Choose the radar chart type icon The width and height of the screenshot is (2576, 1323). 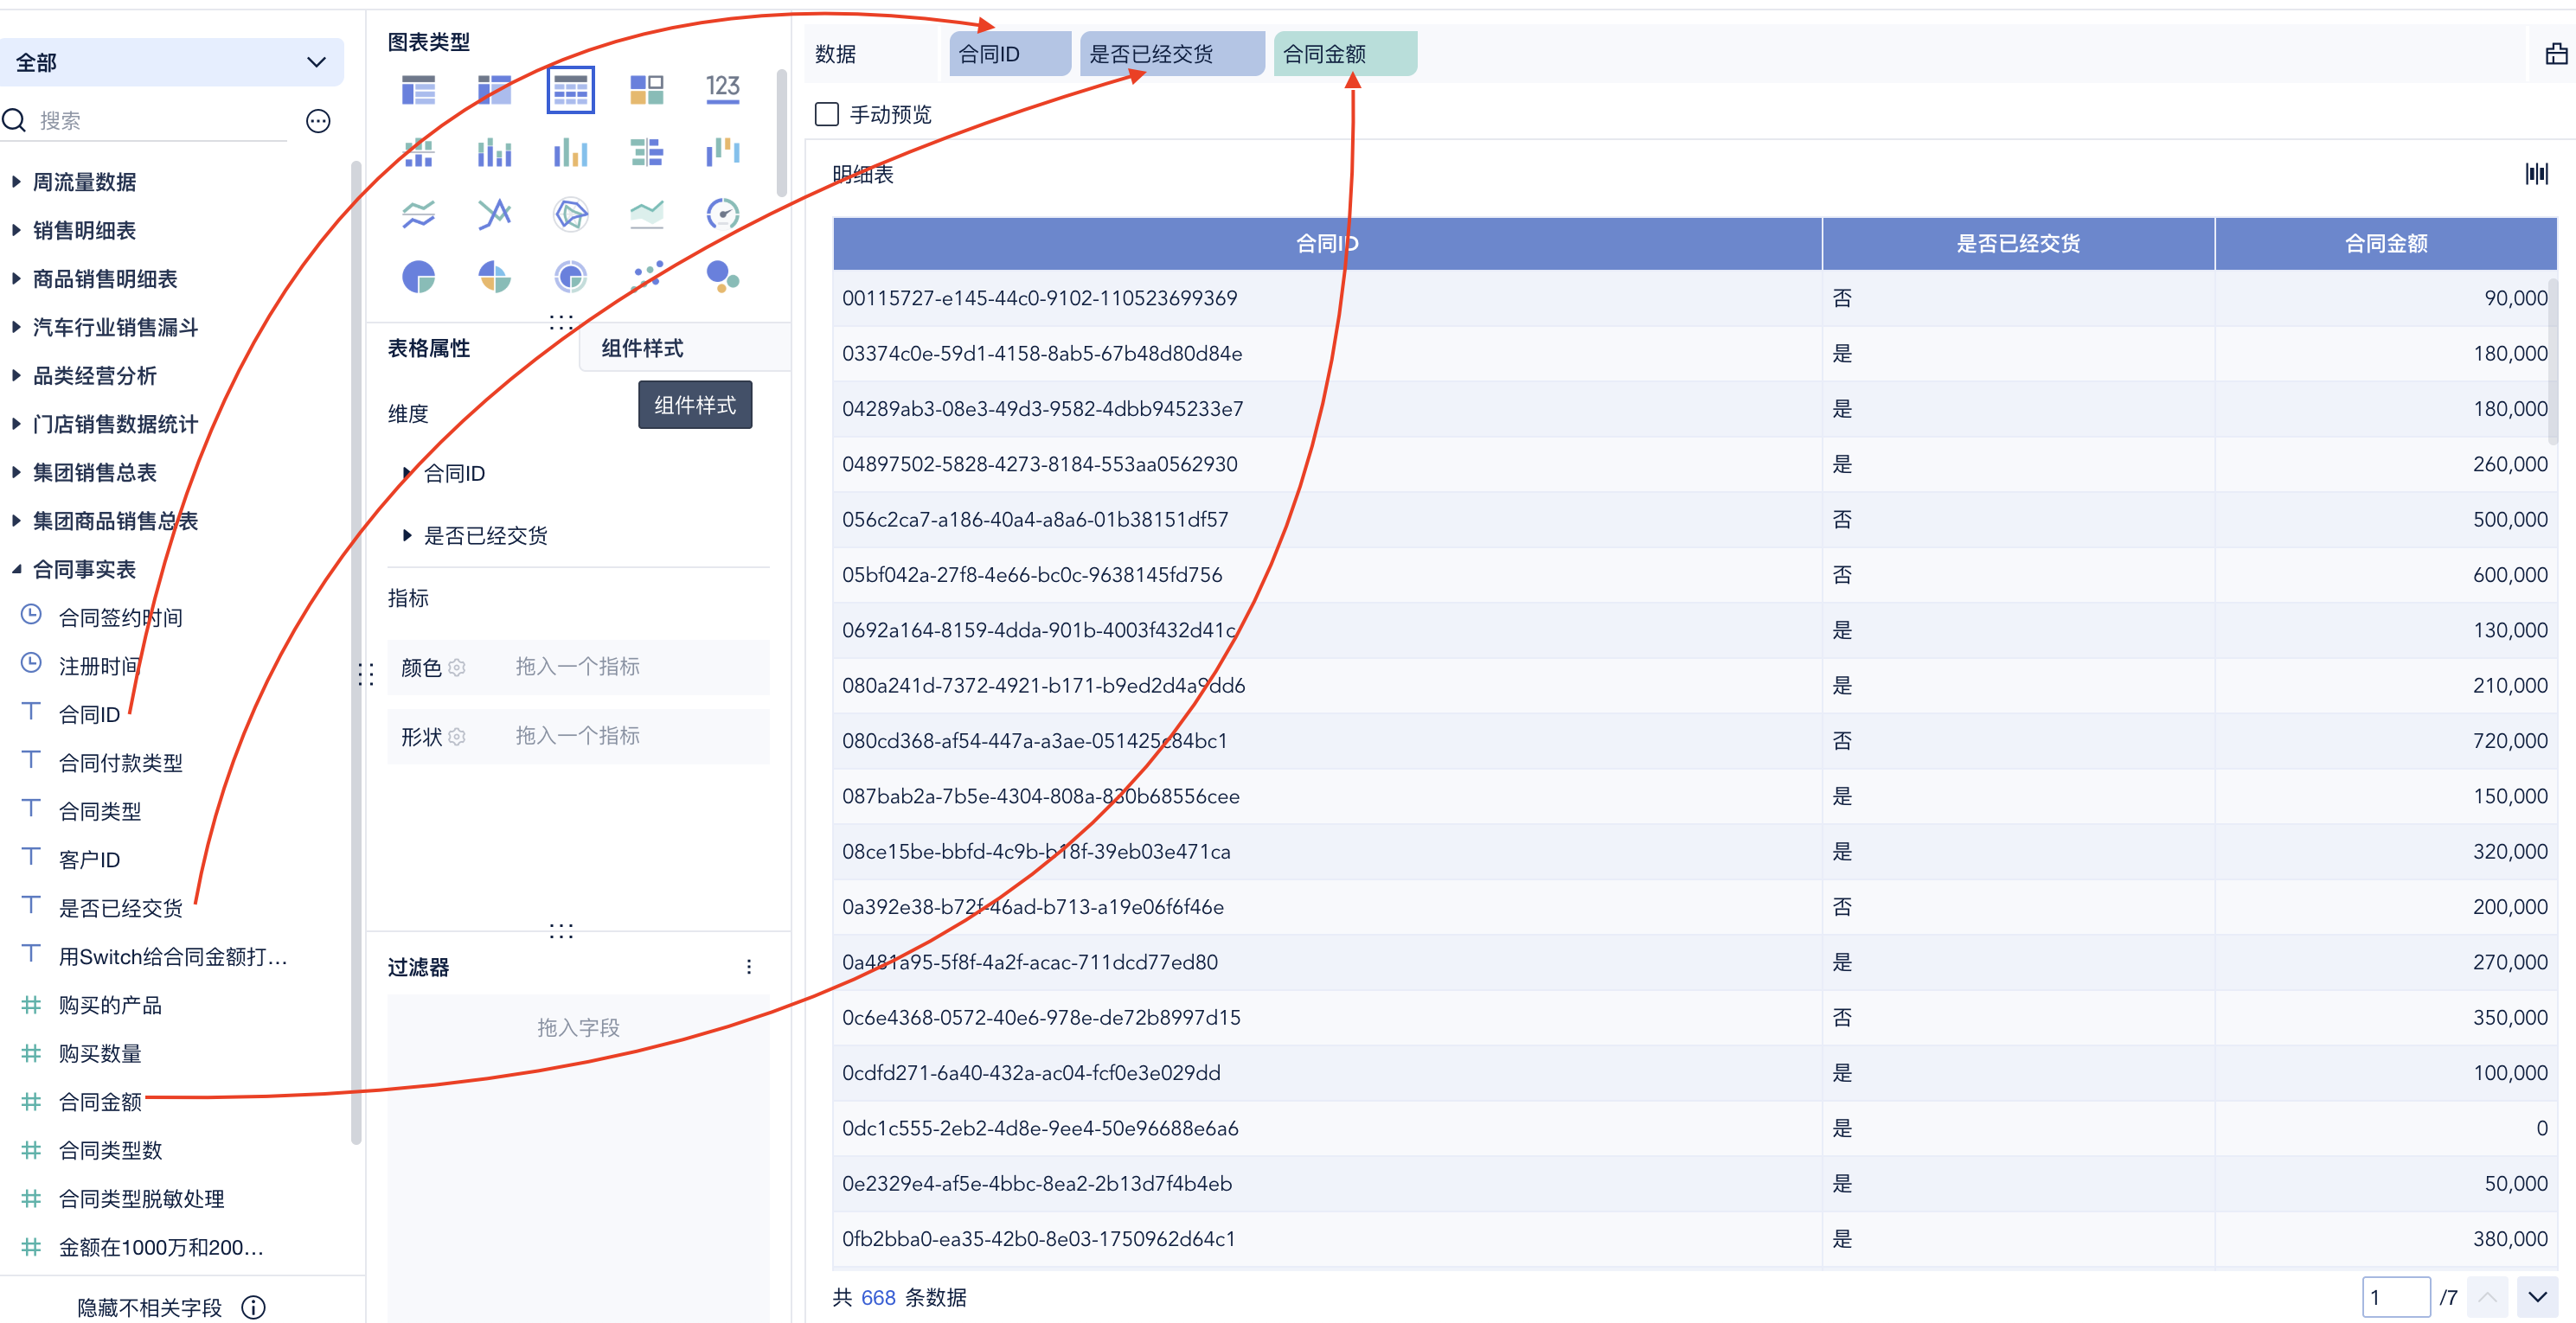tap(570, 214)
